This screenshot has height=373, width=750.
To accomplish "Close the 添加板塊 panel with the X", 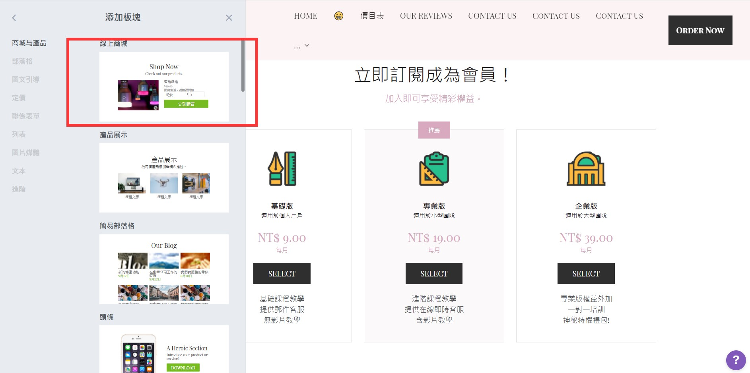I will (x=229, y=17).
